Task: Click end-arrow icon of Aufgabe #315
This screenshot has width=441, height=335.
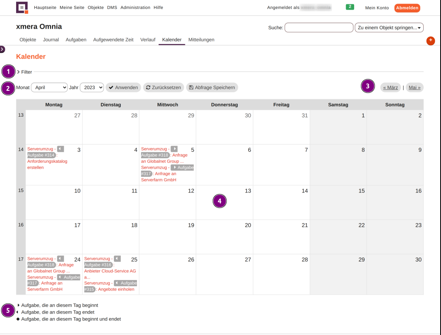Action: [x=117, y=283]
